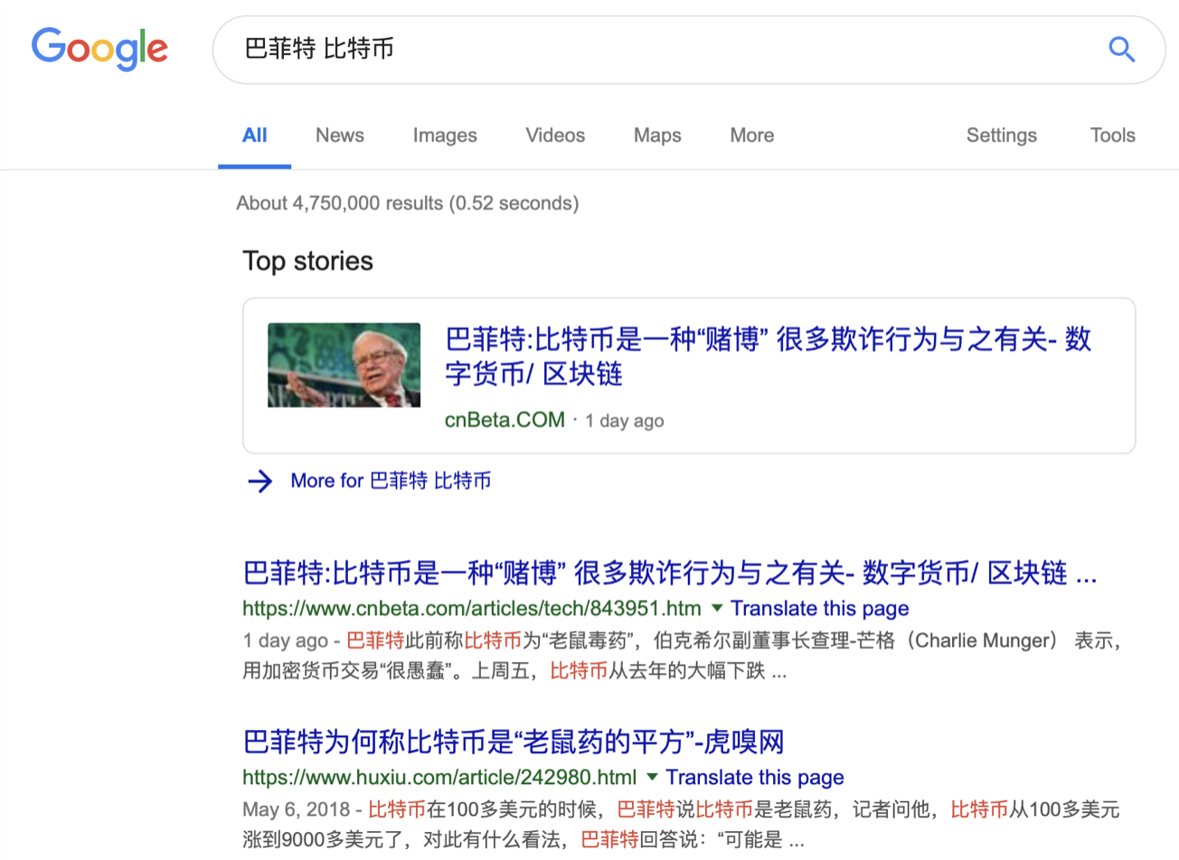Click More for 巴菲特 比特币 link
Viewport: 1179px width, 860px height.
[x=391, y=481]
